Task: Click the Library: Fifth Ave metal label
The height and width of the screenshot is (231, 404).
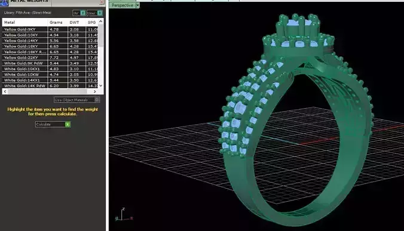Action: coord(27,13)
